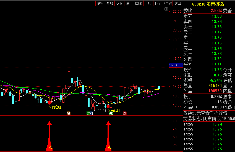
Task: Activate the 画线 drawing tool
Action: coord(139,3)
